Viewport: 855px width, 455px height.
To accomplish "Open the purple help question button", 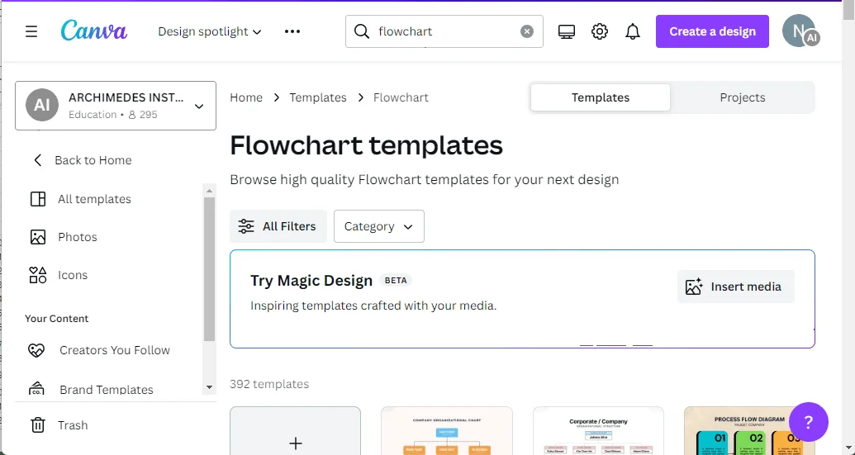I will [x=808, y=422].
